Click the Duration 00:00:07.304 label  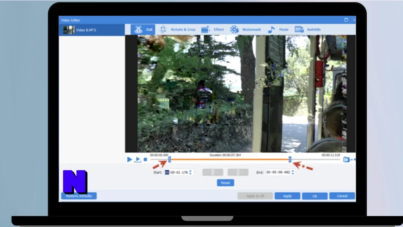click(225, 155)
